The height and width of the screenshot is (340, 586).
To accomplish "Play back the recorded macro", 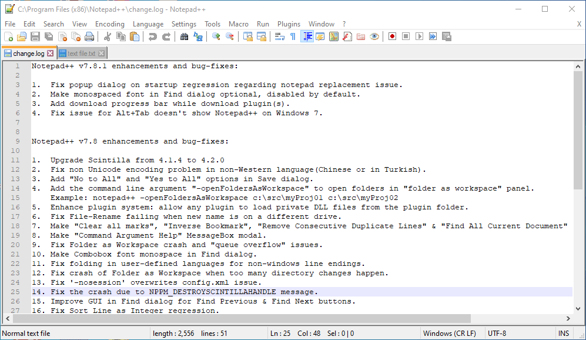I will pyautogui.click(x=419, y=36).
